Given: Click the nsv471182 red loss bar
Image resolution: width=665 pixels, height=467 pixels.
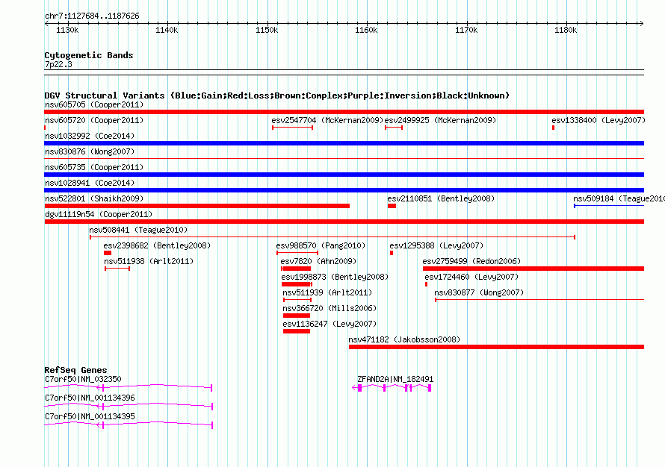Looking at the screenshot, I should [x=496, y=347].
